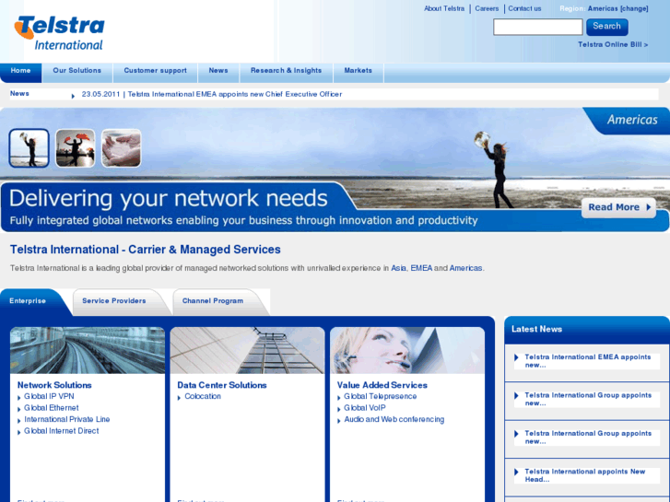Image resolution: width=670 pixels, height=502 pixels.
Task: Click arrow bullet beside Audio and Web conferencing
Action: click(339, 421)
